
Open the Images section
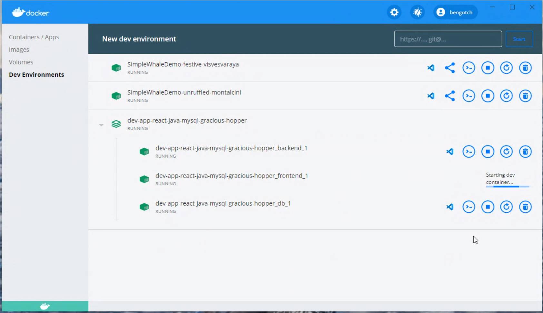(x=19, y=49)
